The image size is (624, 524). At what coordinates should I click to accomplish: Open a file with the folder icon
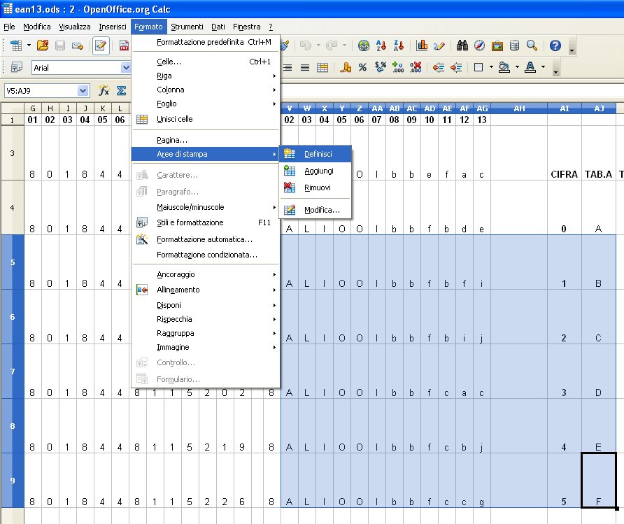[x=43, y=45]
